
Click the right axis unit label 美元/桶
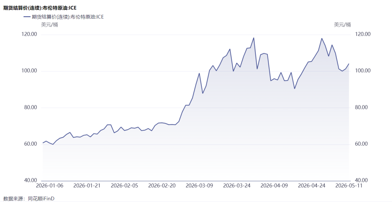pos(342,25)
